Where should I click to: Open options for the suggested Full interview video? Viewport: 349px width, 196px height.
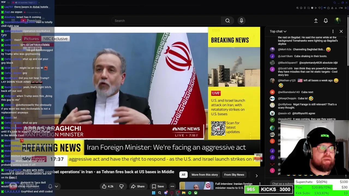tap(260, 184)
